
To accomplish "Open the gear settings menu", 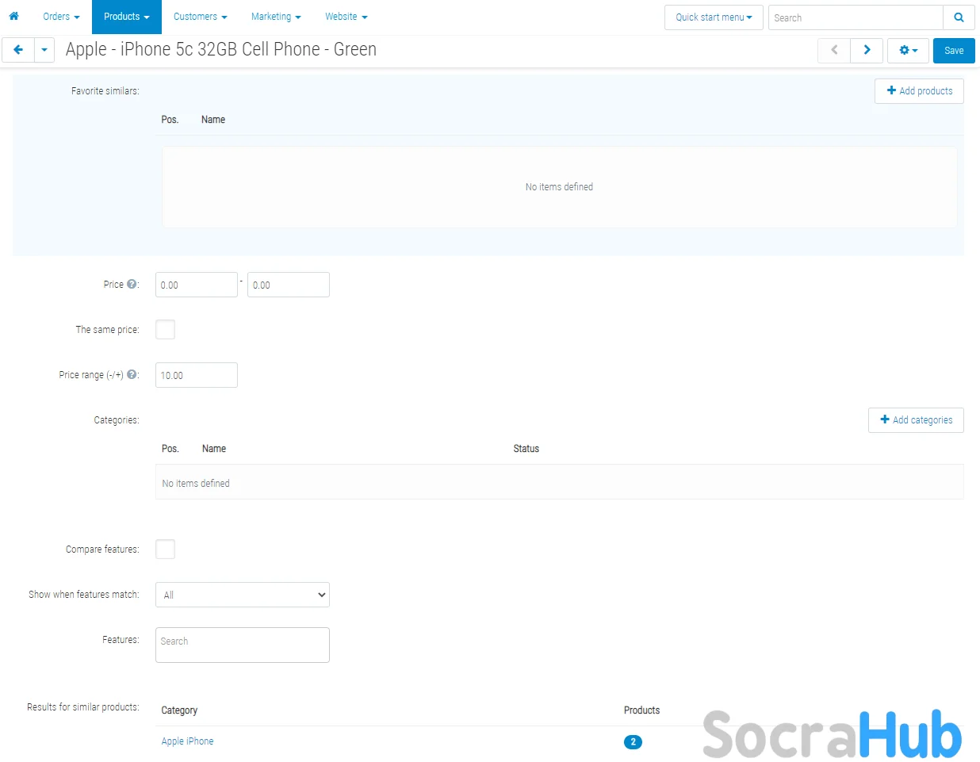I will click(x=908, y=50).
